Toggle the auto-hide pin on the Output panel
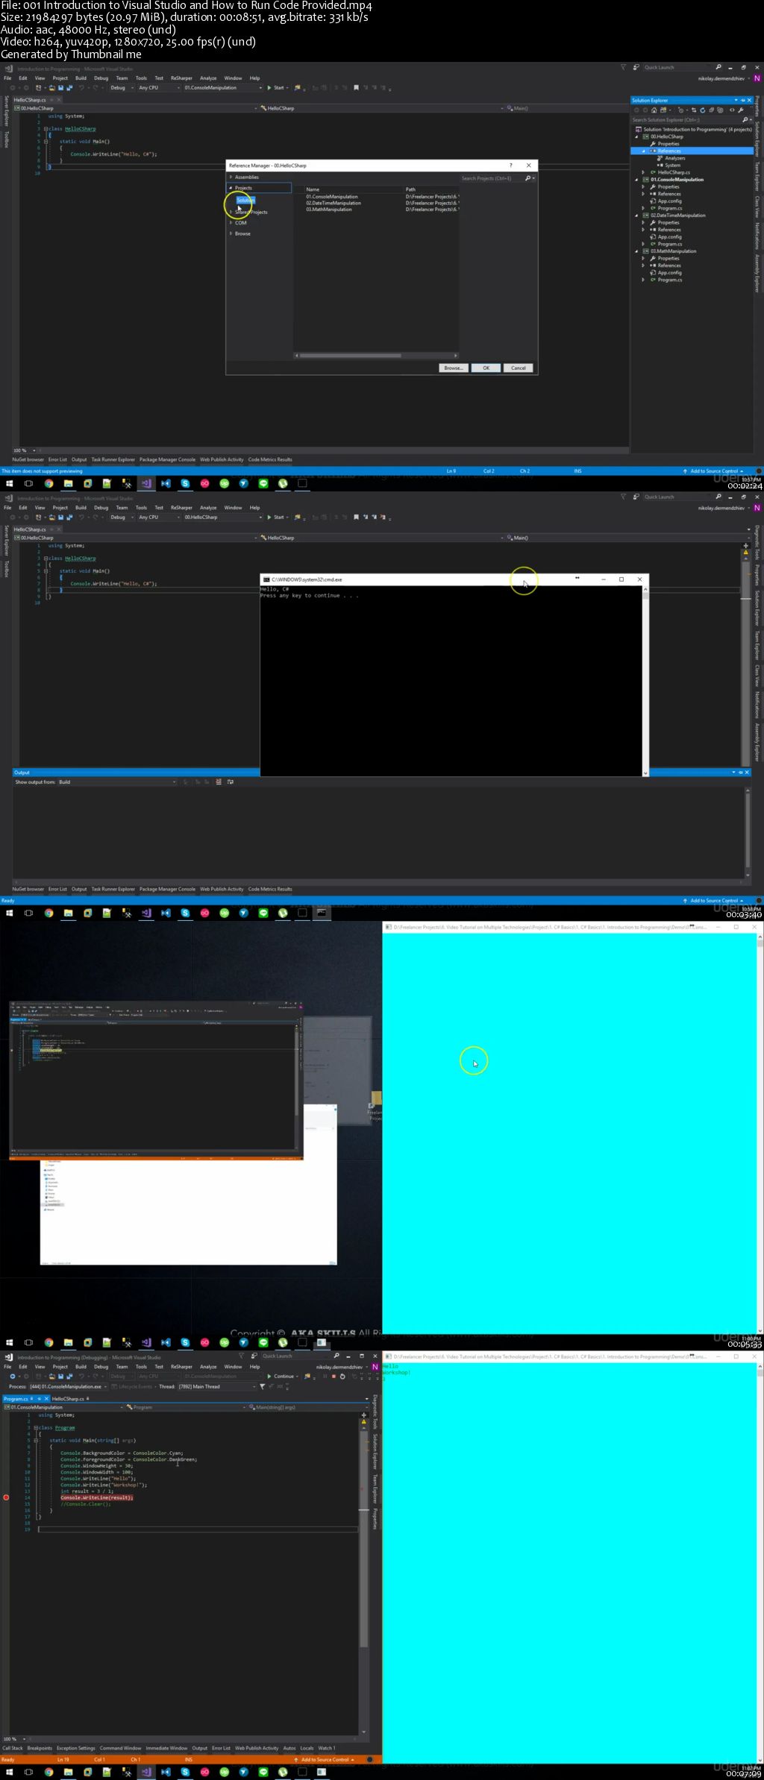Image resolution: width=764 pixels, height=1780 pixels. [x=740, y=773]
